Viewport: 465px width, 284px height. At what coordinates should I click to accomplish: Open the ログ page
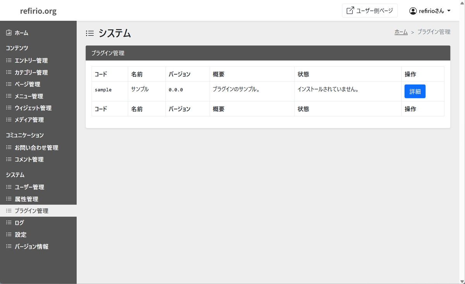[38, 222]
